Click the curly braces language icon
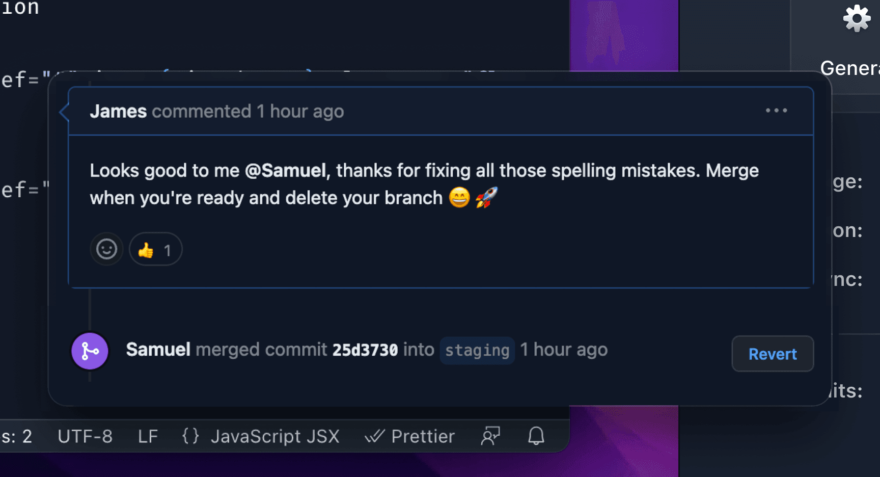Image resolution: width=880 pixels, height=477 pixels. tap(190, 436)
